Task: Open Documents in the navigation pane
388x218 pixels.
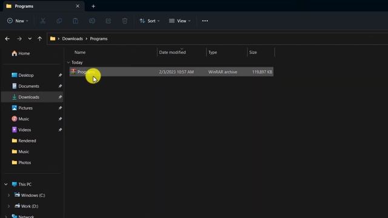Action: [x=25, y=86]
